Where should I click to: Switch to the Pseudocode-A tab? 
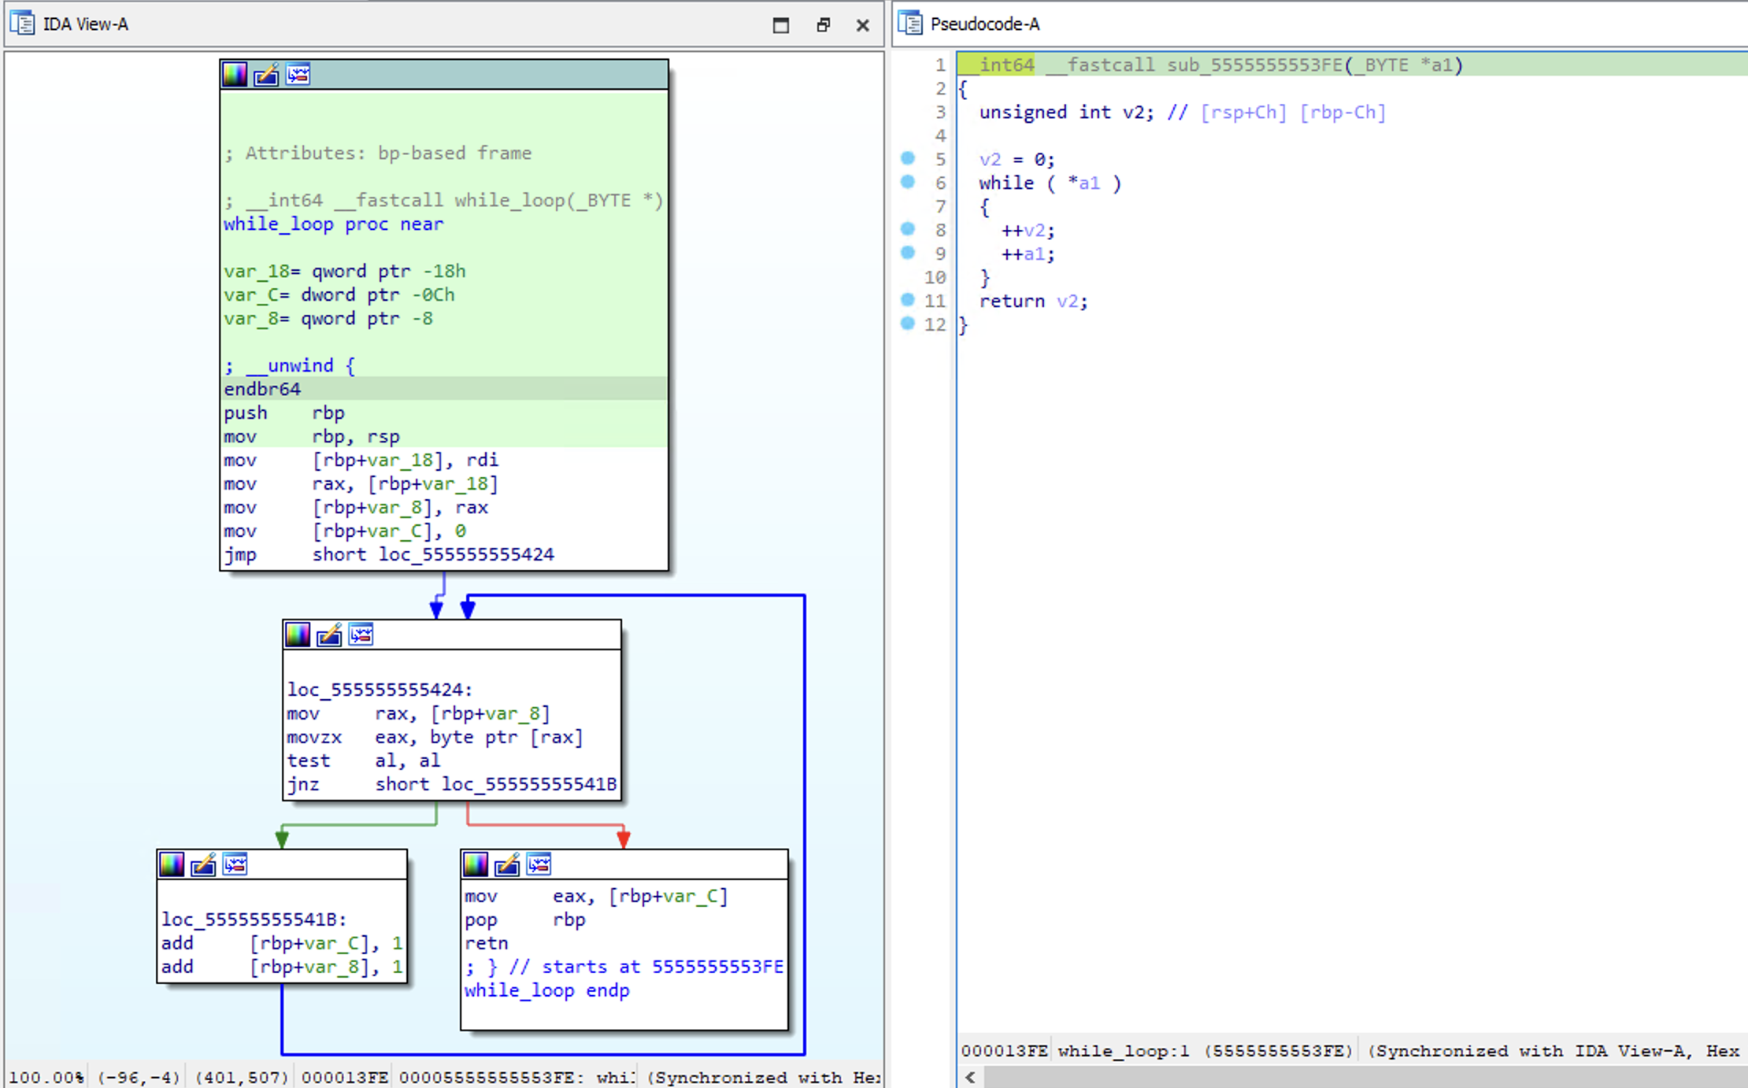(x=985, y=24)
